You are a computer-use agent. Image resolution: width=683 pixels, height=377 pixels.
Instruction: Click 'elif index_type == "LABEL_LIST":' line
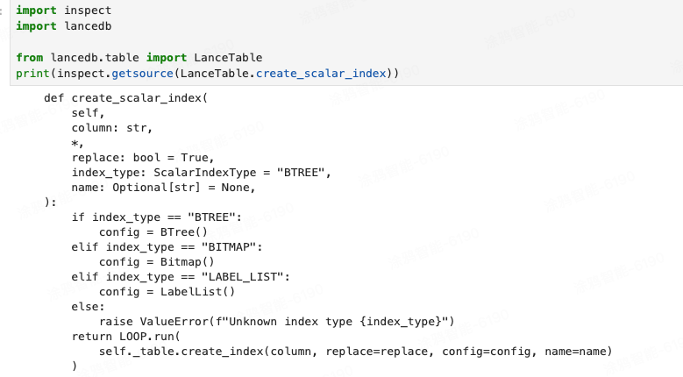(181, 277)
